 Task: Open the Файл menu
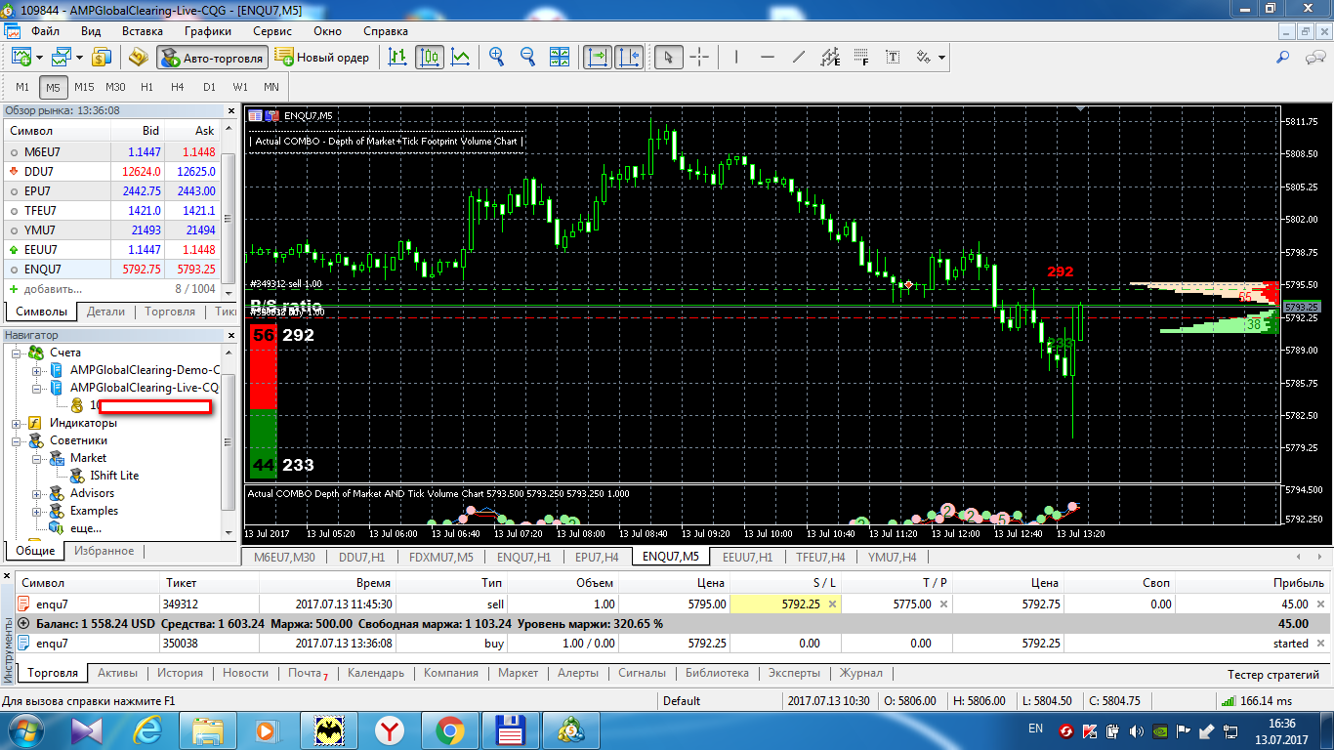pos(45,30)
